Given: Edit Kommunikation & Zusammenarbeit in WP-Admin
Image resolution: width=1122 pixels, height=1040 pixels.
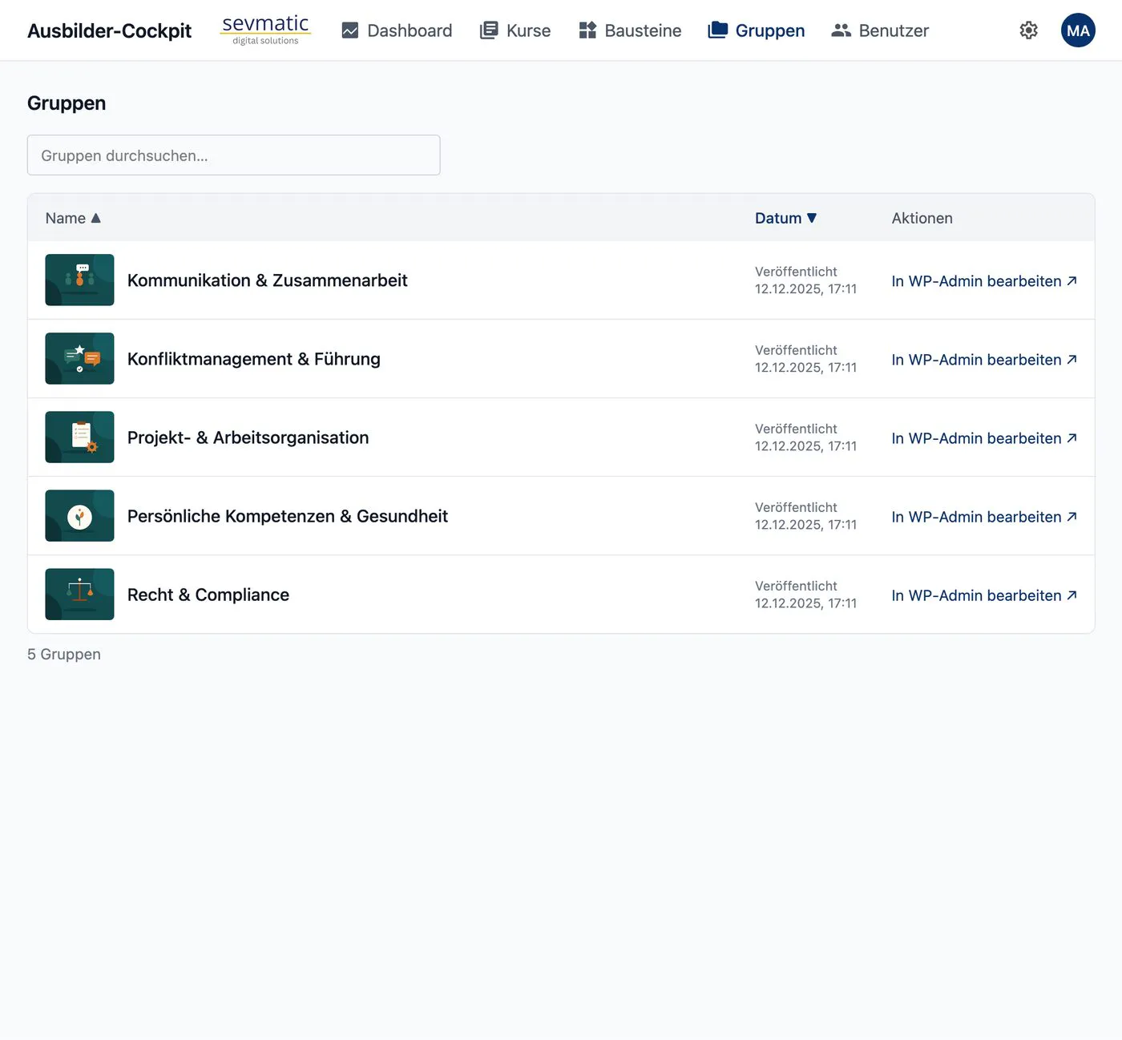Looking at the screenshot, I should [x=984, y=281].
